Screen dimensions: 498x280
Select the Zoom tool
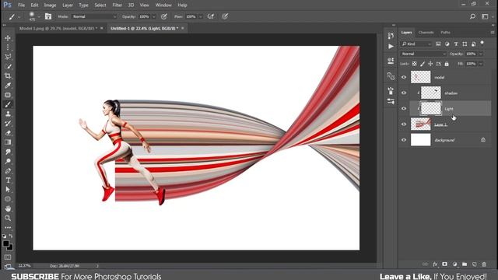click(8, 218)
